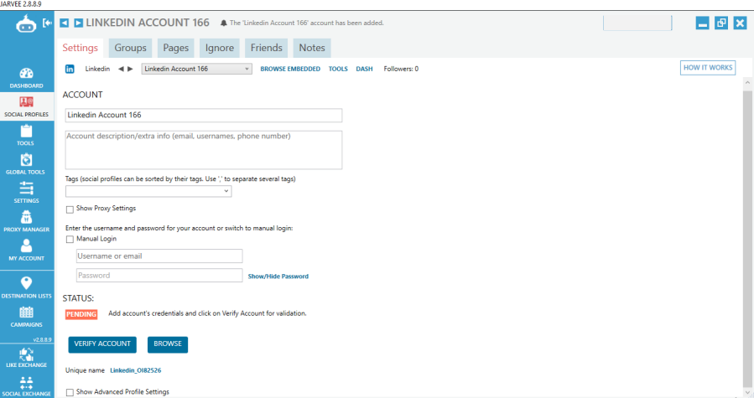This screenshot has height=398, width=754.
Task: Go to previous profile using title back arrow
Action: pos(65,23)
